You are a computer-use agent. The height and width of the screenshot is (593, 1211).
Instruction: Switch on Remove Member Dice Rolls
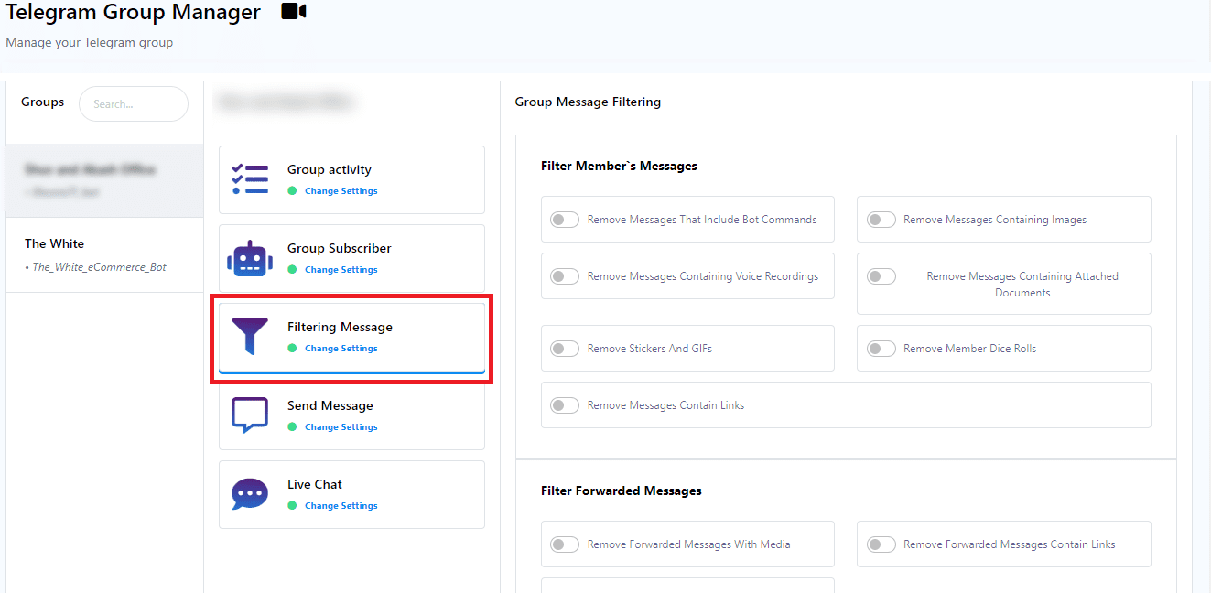click(x=881, y=349)
